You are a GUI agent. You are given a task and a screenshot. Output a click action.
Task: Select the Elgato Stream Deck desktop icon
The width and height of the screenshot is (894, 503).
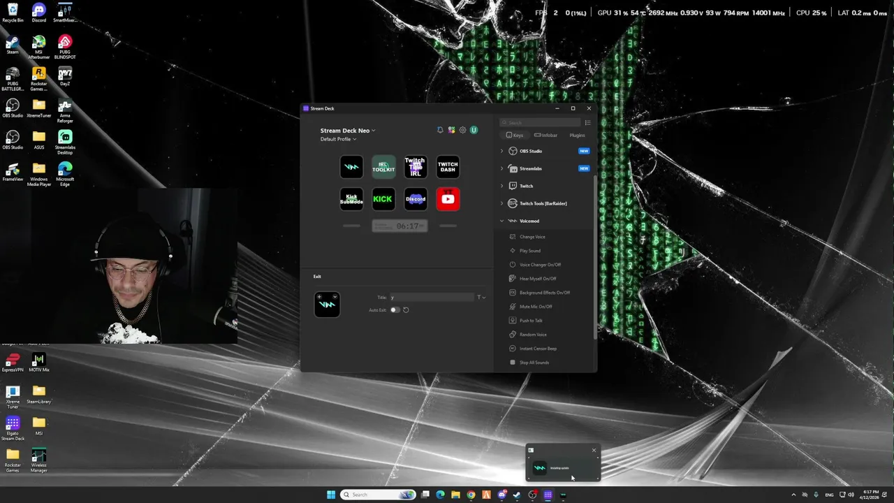(x=13, y=428)
